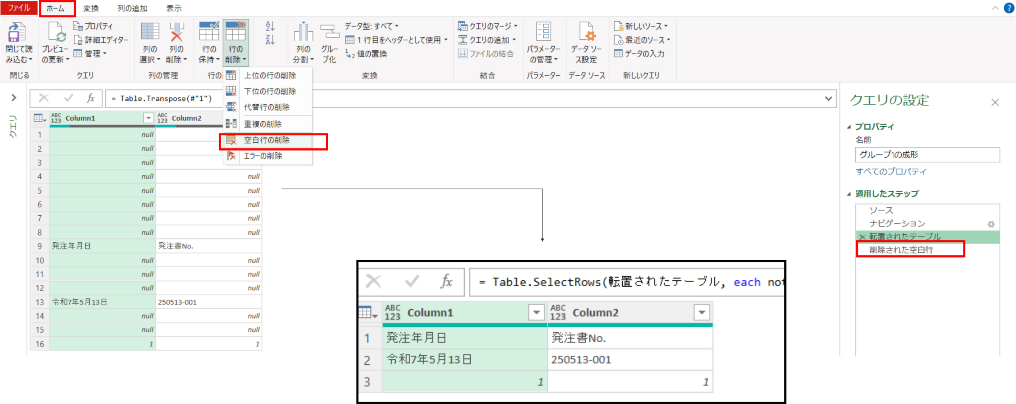Select the Column2 header in main table
This screenshot has height=404, width=1016.
(x=187, y=118)
